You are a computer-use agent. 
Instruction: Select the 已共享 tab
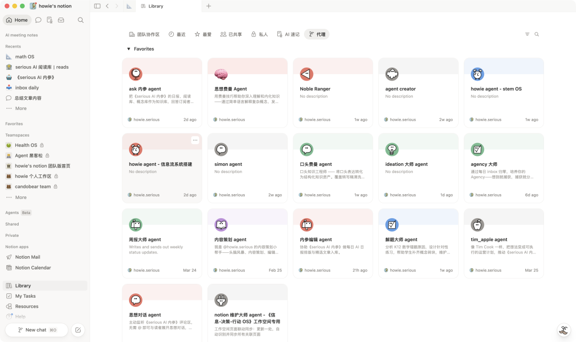231,34
